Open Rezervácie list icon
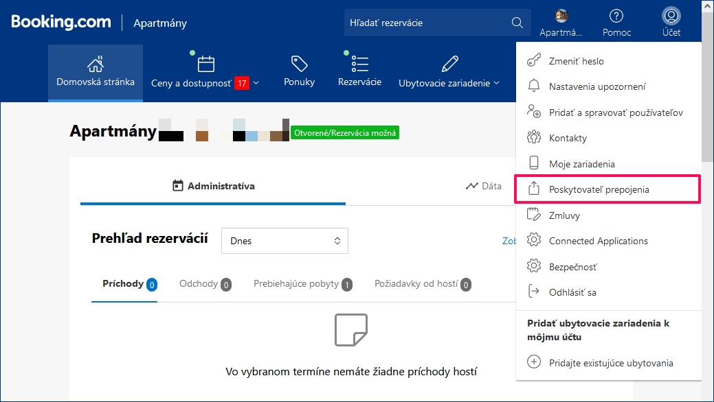Image resolution: width=714 pixels, height=402 pixels. [x=359, y=64]
